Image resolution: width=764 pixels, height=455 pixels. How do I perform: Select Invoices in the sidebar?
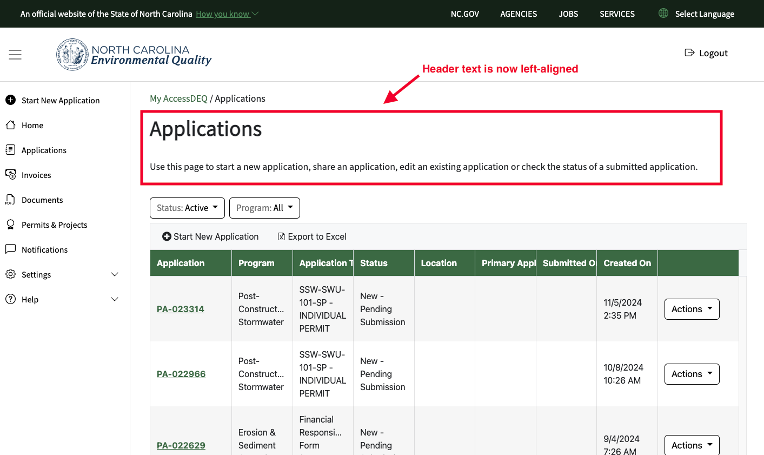[x=36, y=175]
